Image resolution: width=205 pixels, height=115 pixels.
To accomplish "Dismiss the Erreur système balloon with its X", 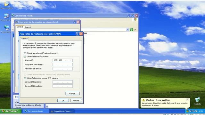I will coord(188,100).
